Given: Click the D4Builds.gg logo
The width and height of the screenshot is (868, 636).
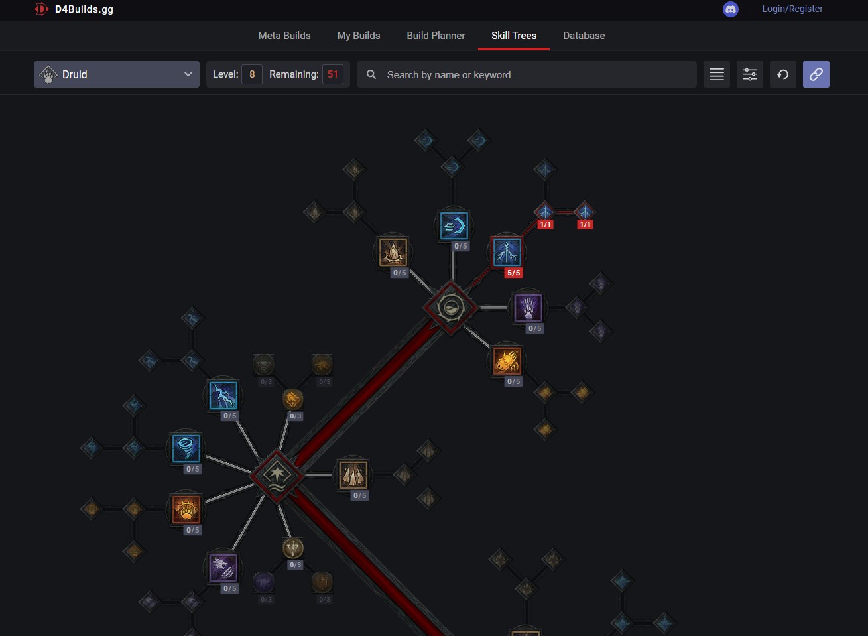Looking at the screenshot, I should point(74,9).
